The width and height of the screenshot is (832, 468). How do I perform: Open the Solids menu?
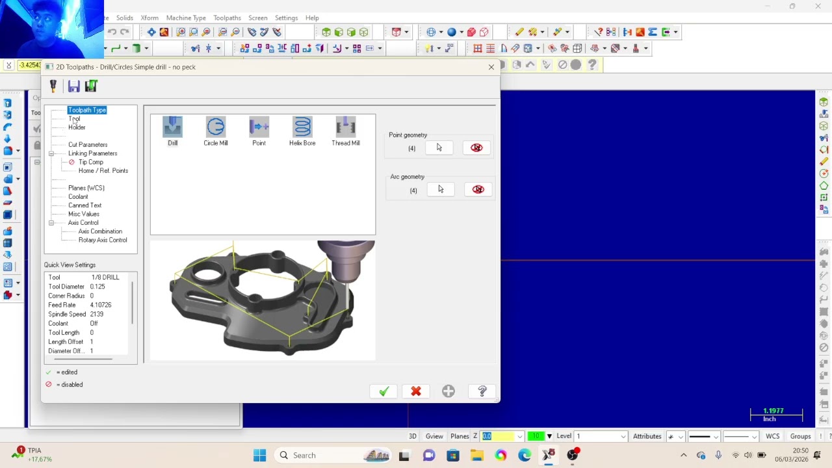pyautogui.click(x=125, y=18)
